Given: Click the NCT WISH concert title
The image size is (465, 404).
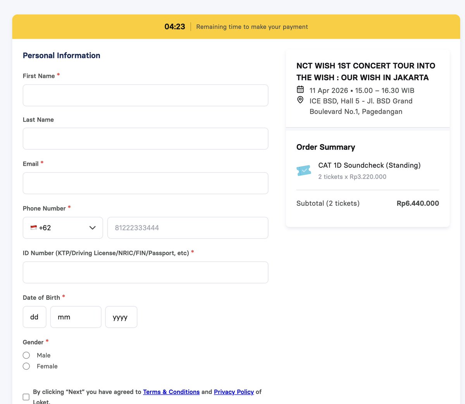Looking at the screenshot, I should [x=366, y=72].
